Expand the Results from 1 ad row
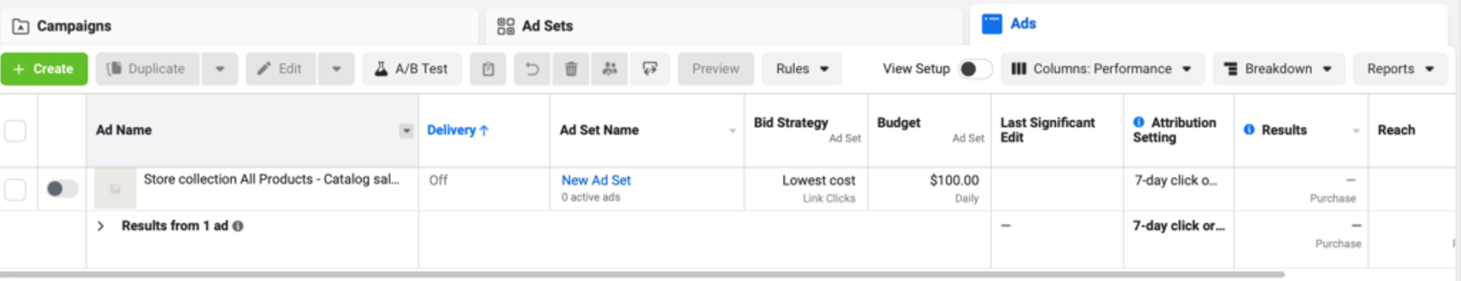Image resolution: width=1461 pixels, height=281 pixels. tap(101, 226)
